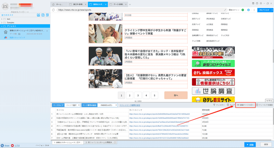Click the speedometer icon for fast scraping
The height and width of the screenshot is (148, 274).
click(5, 38)
